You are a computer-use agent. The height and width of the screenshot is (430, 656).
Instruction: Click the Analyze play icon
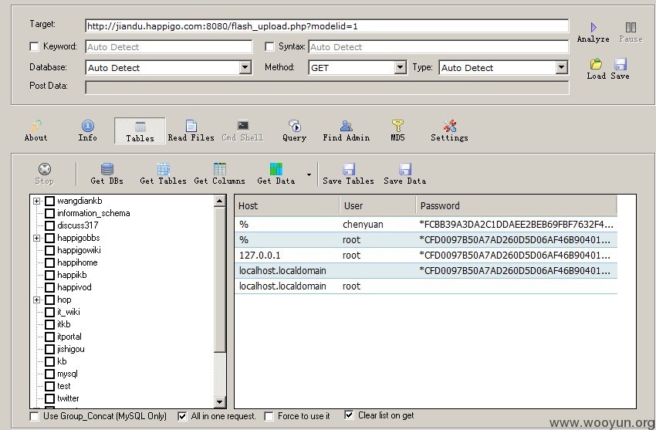(593, 28)
